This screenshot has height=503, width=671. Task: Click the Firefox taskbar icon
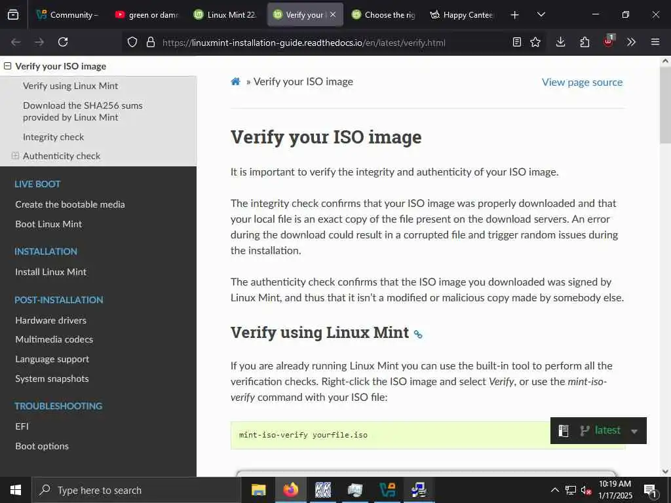click(x=290, y=490)
